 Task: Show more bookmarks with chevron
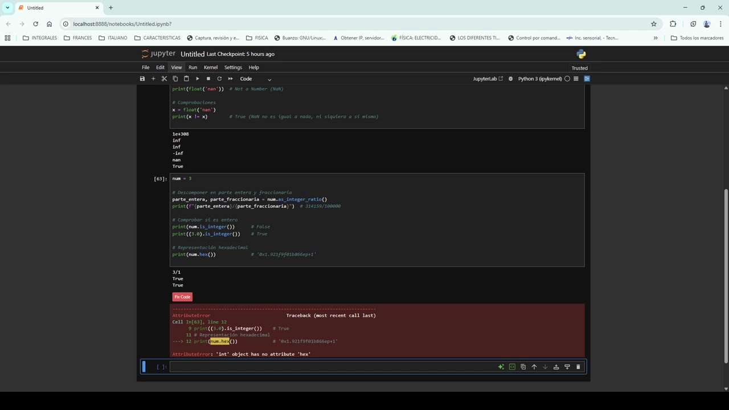pyautogui.click(x=656, y=38)
